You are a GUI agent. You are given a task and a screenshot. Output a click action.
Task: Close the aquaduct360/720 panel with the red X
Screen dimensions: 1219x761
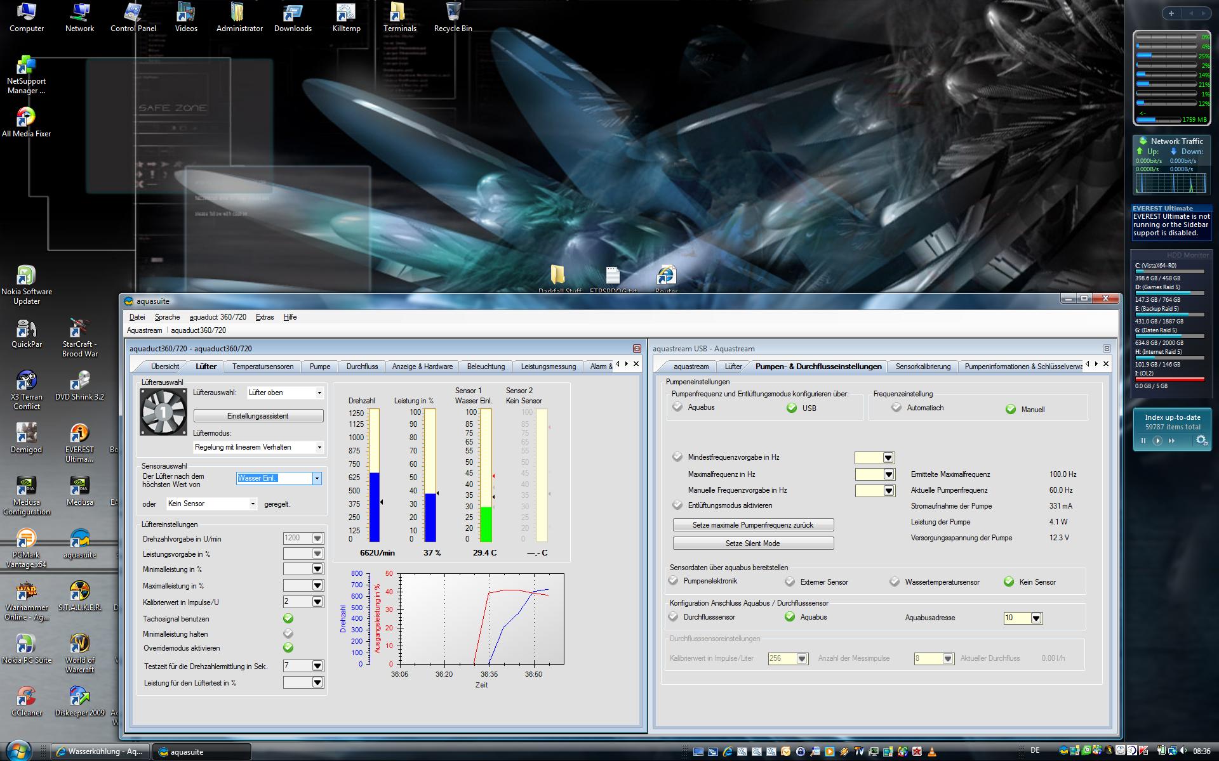637,348
